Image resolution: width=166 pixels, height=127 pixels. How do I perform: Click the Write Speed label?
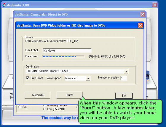pos(54,78)
